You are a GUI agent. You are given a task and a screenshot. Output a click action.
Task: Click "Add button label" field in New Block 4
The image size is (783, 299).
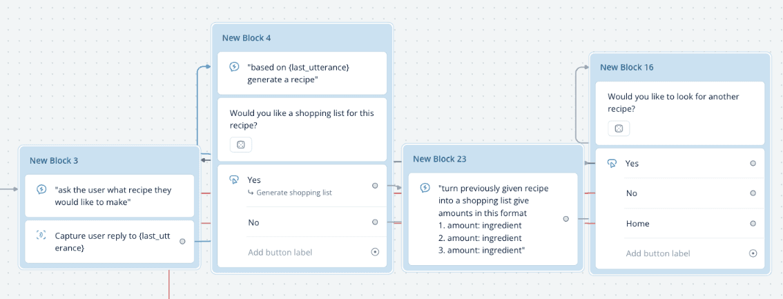tap(280, 252)
